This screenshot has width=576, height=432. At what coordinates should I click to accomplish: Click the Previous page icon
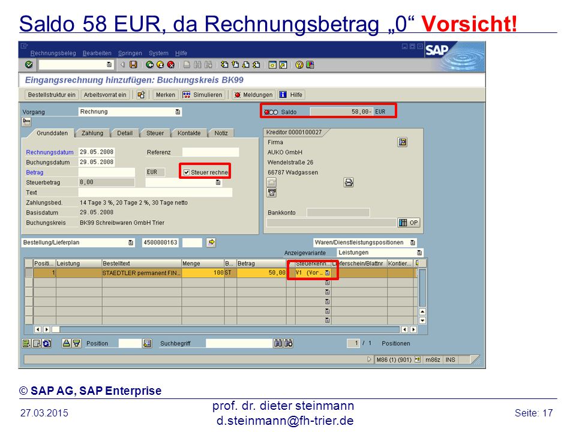click(x=235, y=65)
